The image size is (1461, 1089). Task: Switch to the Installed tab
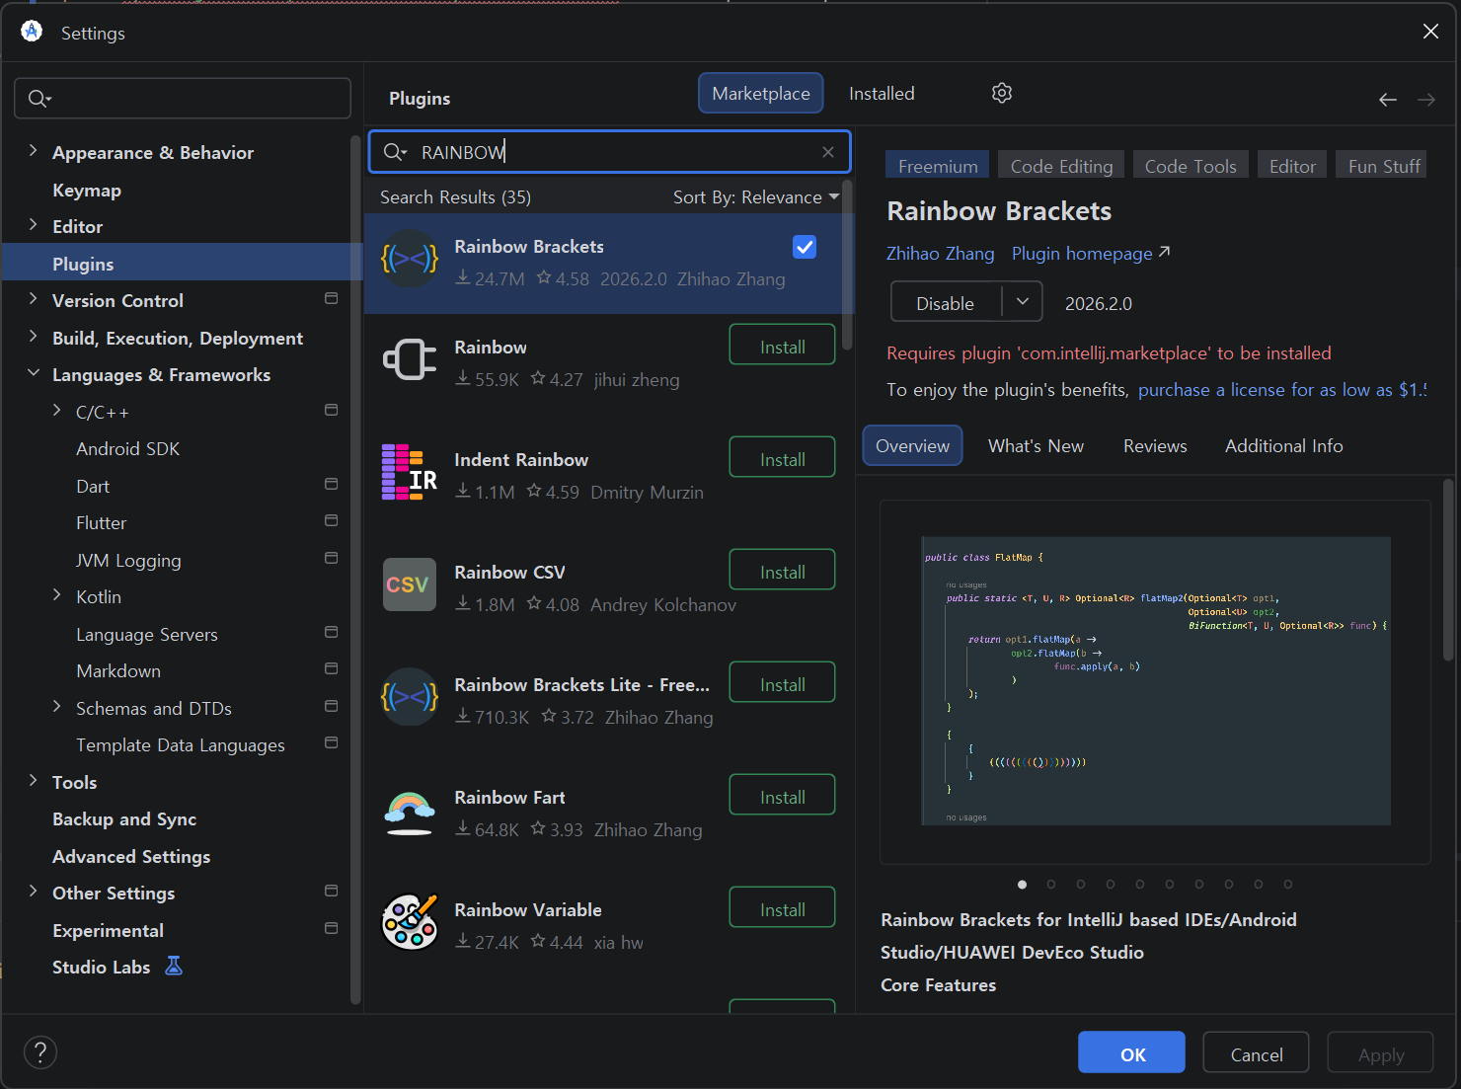[x=882, y=94]
